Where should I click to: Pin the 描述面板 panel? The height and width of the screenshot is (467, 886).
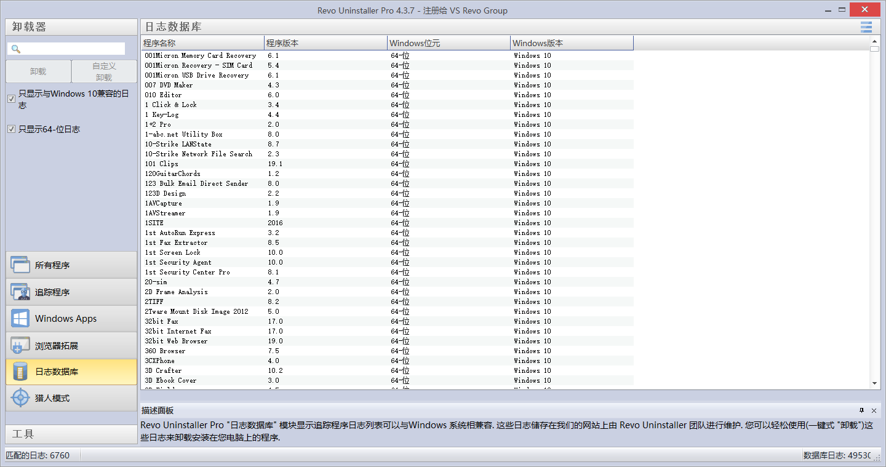click(861, 410)
